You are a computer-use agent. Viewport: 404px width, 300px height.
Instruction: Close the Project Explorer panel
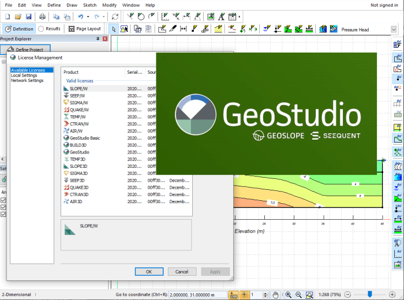pos(105,39)
